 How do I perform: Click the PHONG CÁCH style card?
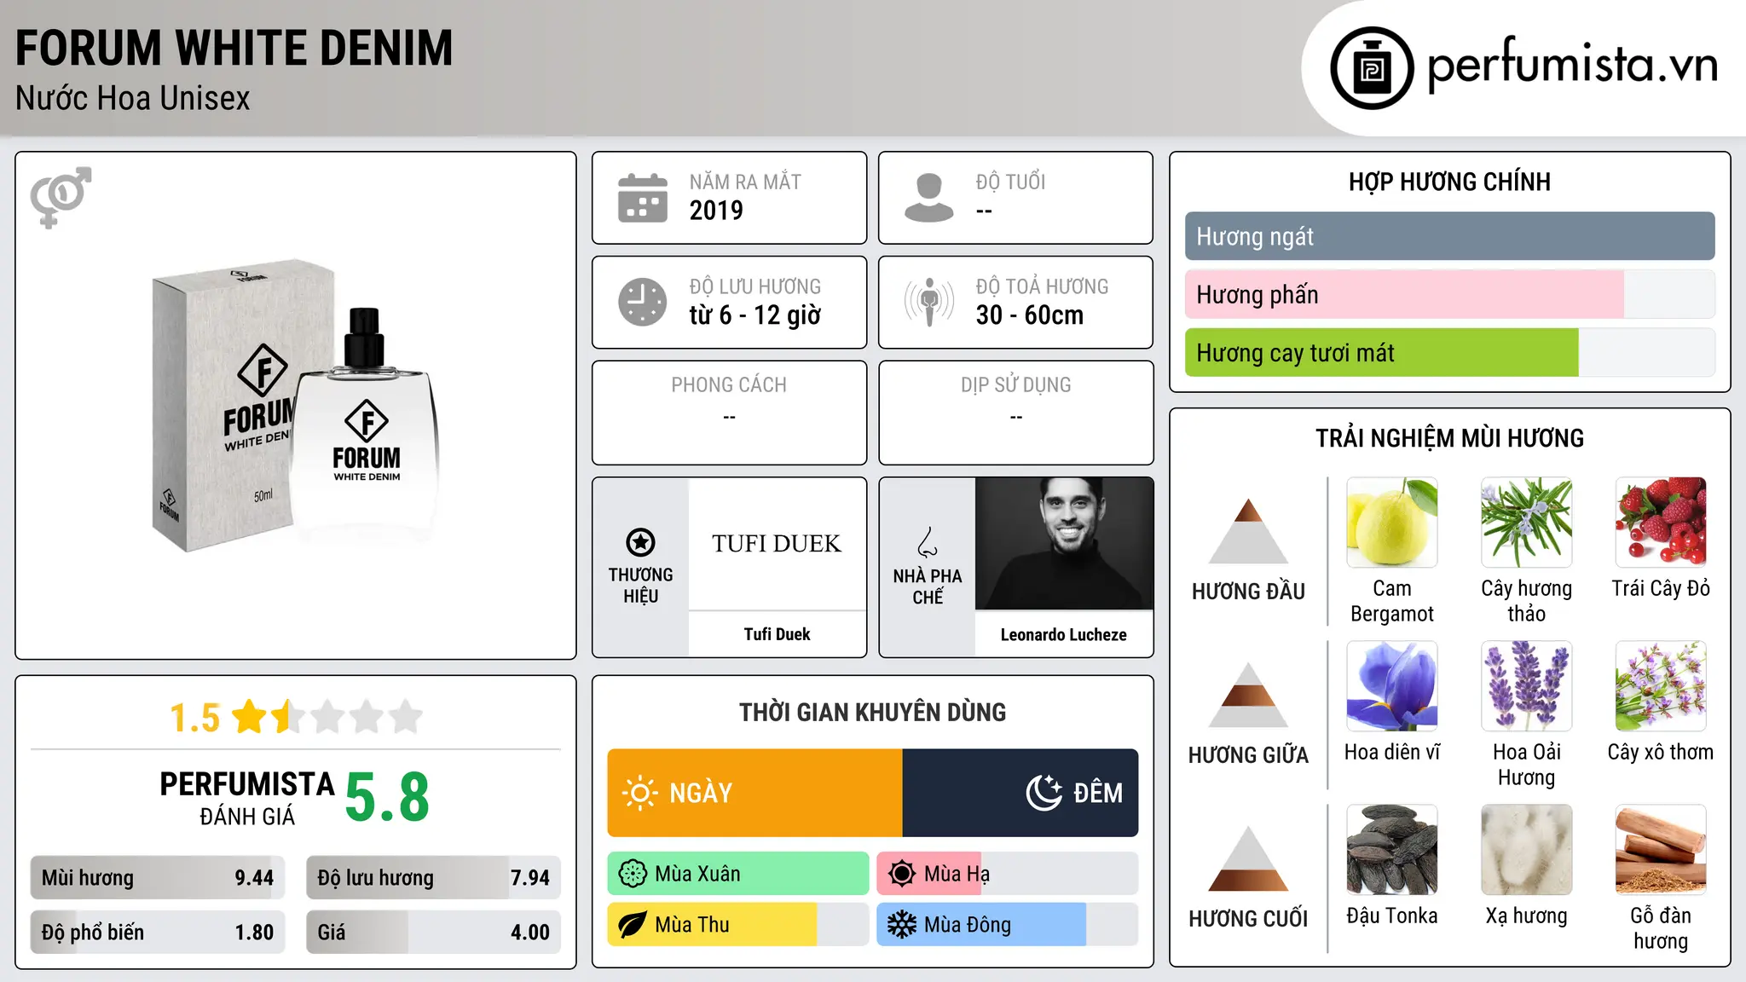pyautogui.click(x=729, y=413)
